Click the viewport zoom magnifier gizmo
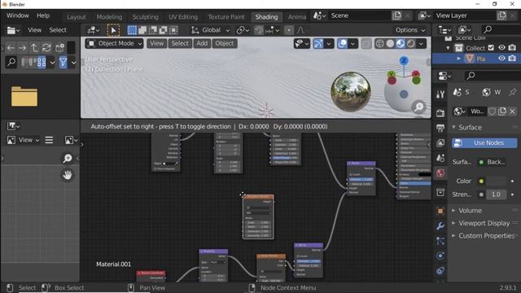This screenshot has width=521, height=293. (419, 107)
